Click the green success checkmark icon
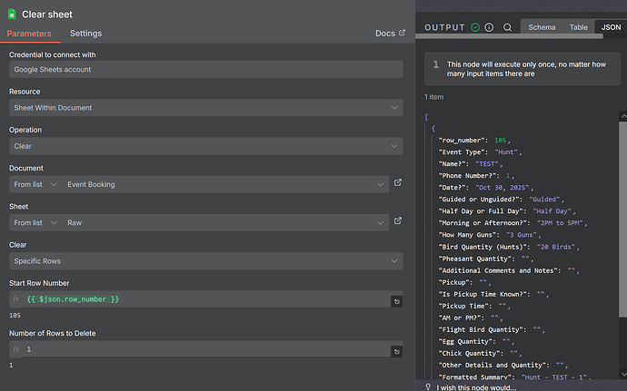This screenshot has width=627, height=391. [475, 27]
